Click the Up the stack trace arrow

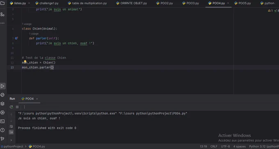11,115
